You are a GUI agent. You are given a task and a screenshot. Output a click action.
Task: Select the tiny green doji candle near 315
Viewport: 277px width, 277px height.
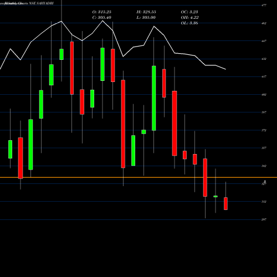click(216, 196)
